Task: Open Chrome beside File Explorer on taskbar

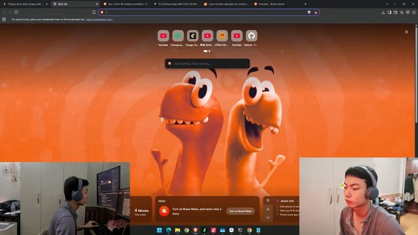Action: (186, 230)
